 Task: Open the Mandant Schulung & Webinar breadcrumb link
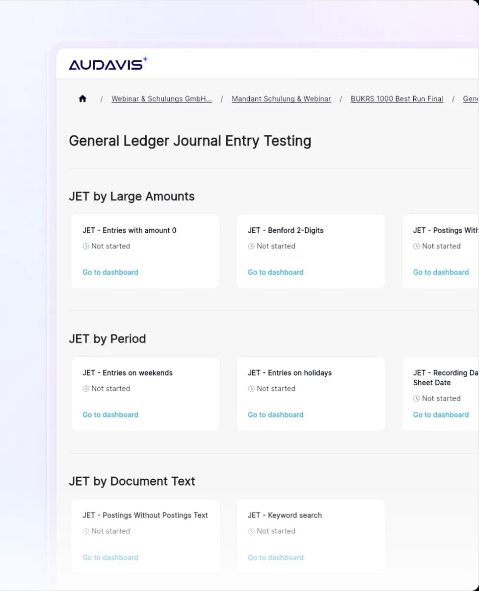(x=281, y=98)
